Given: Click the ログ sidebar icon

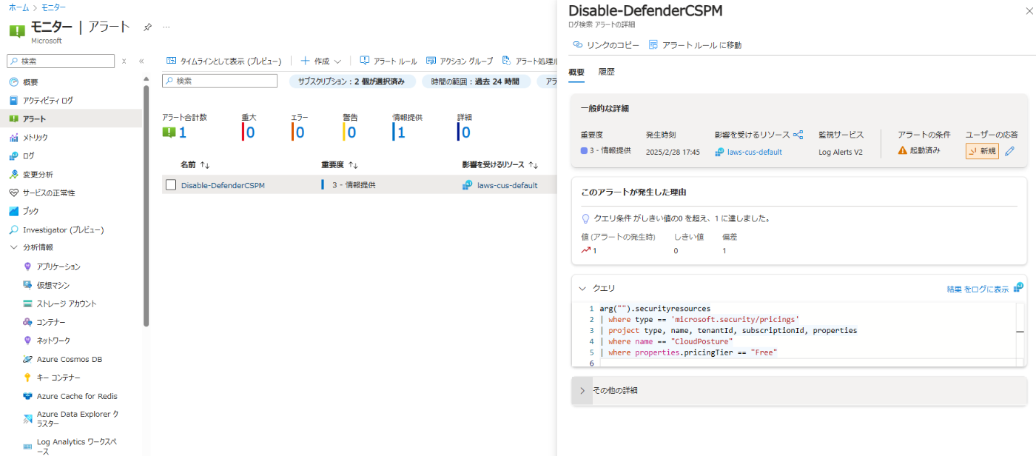Looking at the screenshot, I should coord(13,156).
